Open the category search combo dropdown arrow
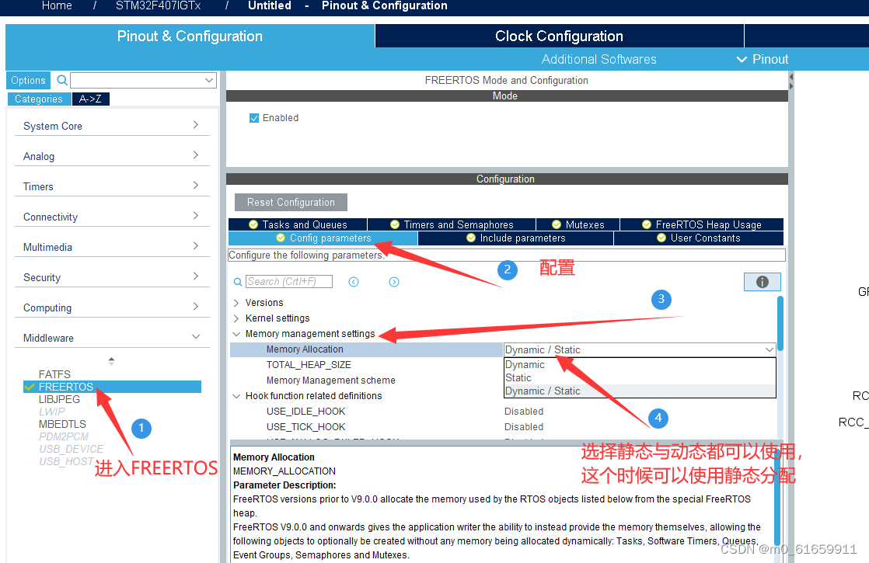Image resolution: width=869 pixels, height=563 pixels. (x=209, y=80)
